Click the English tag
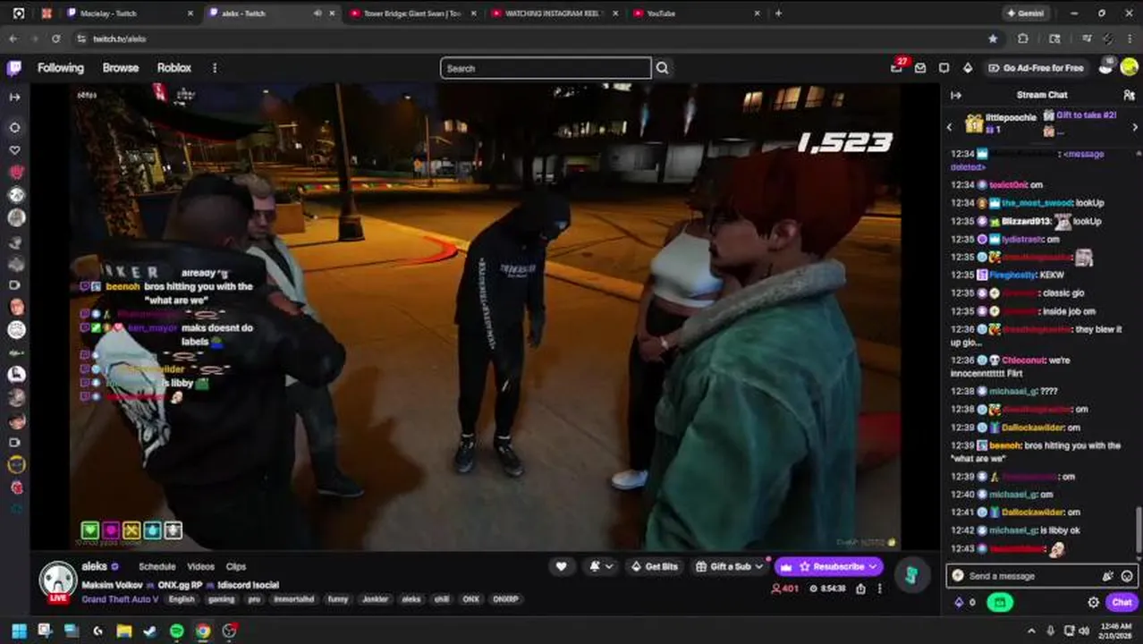 (x=182, y=599)
